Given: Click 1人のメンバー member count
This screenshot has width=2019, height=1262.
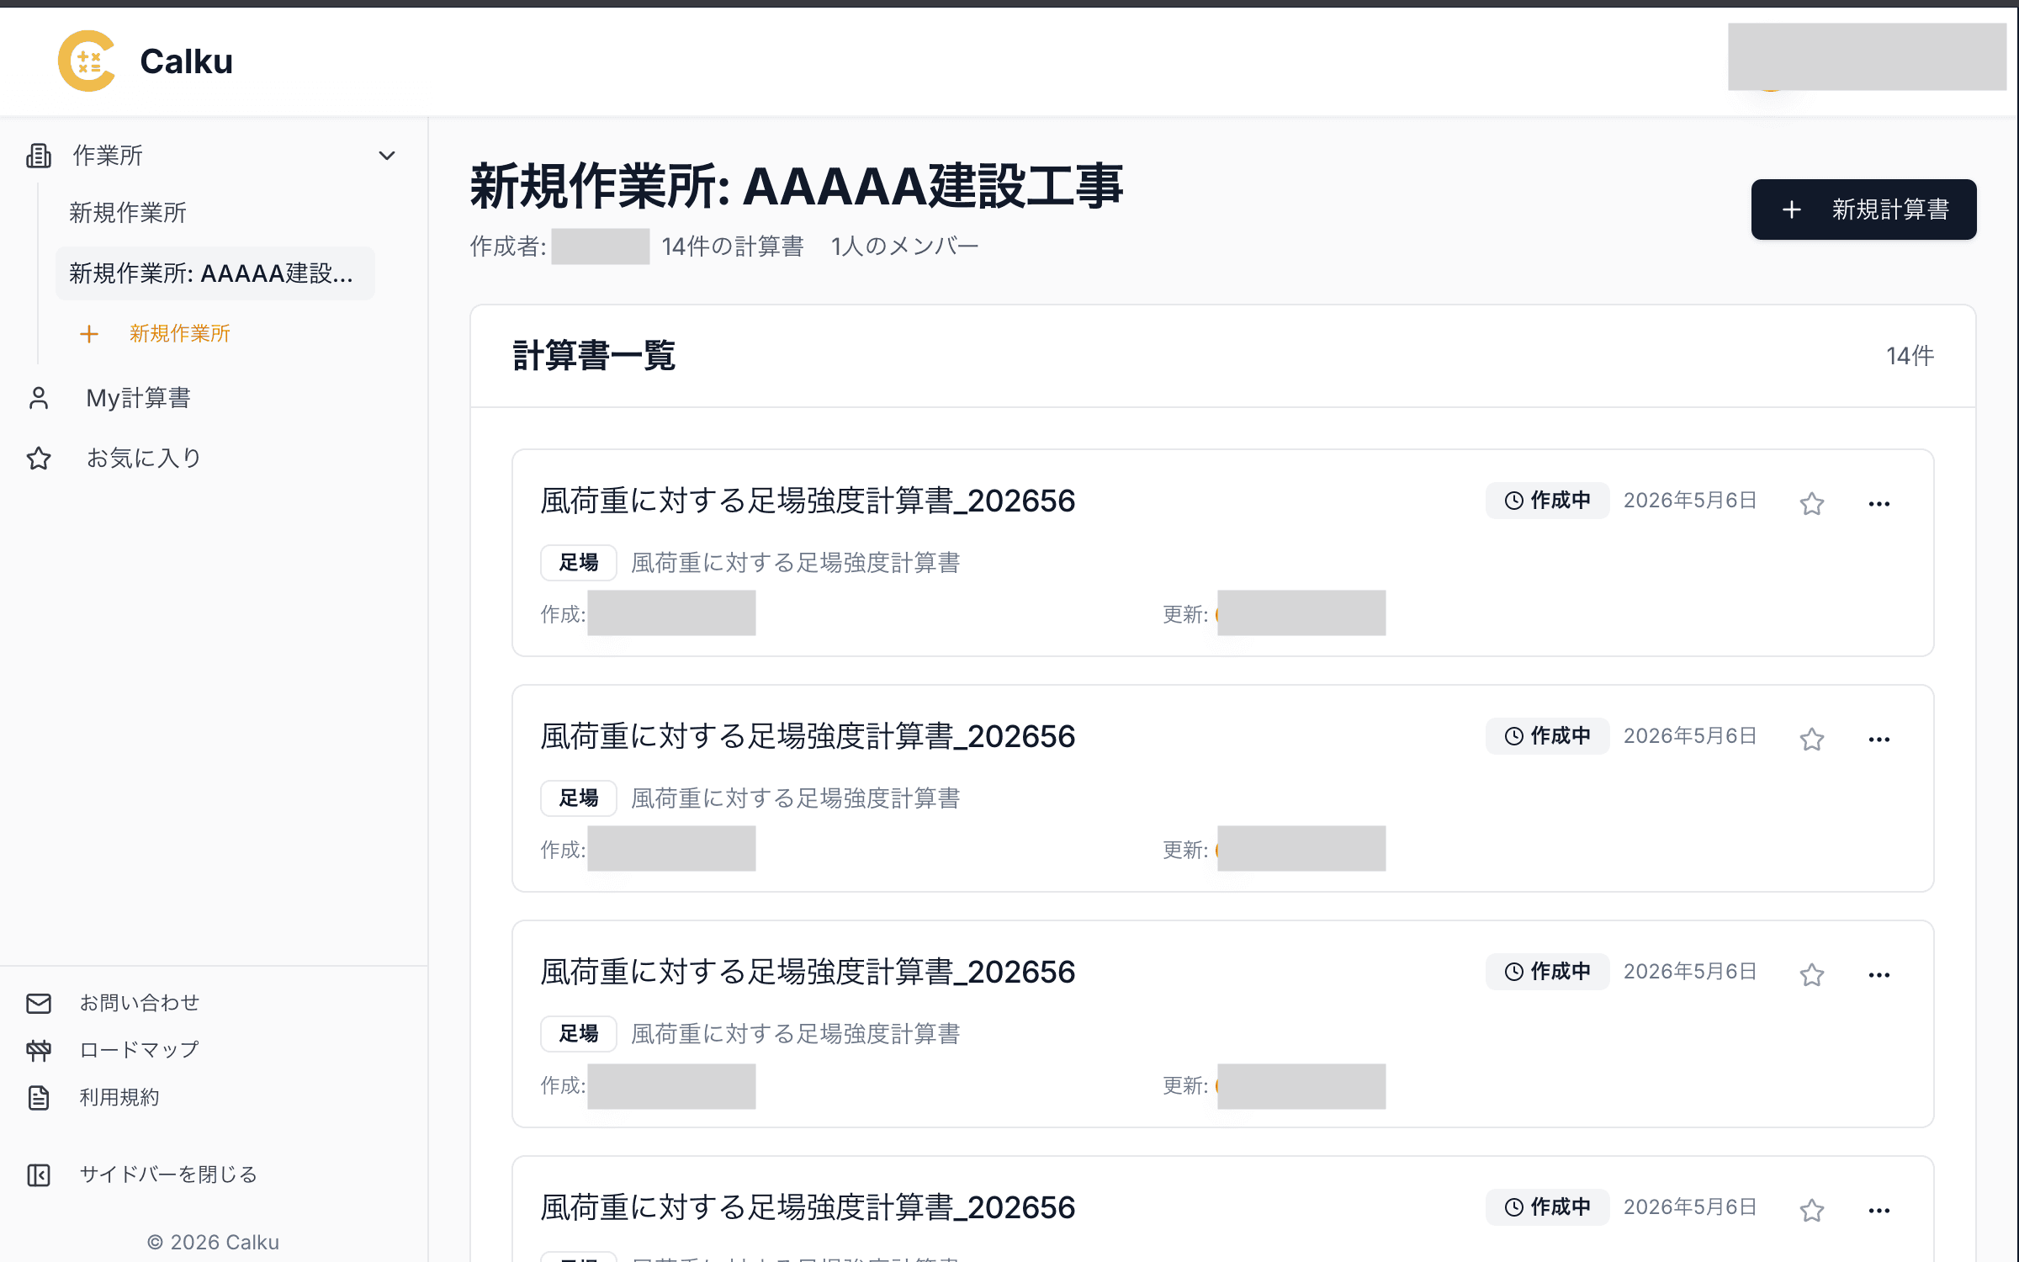Looking at the screenshot, I should coord(904,247).
